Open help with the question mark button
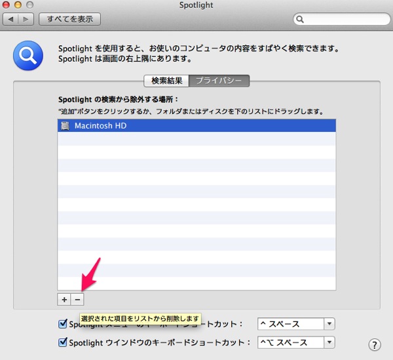 pyautogui.click(x=375, y=345)
